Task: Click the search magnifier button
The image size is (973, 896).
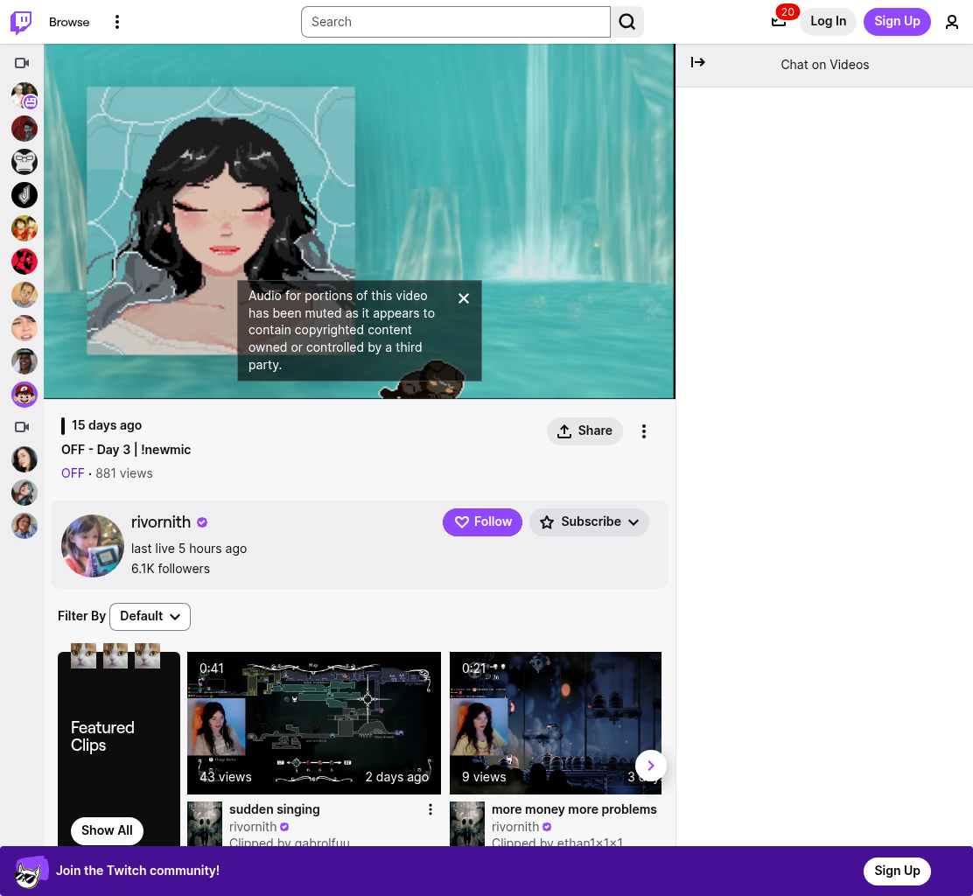Action: pyautogui.click(x=626, y=22)
